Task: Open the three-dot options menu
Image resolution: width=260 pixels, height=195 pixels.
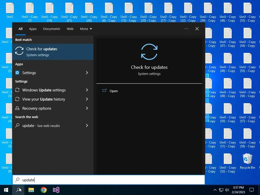Action: (x=186, y=29)
